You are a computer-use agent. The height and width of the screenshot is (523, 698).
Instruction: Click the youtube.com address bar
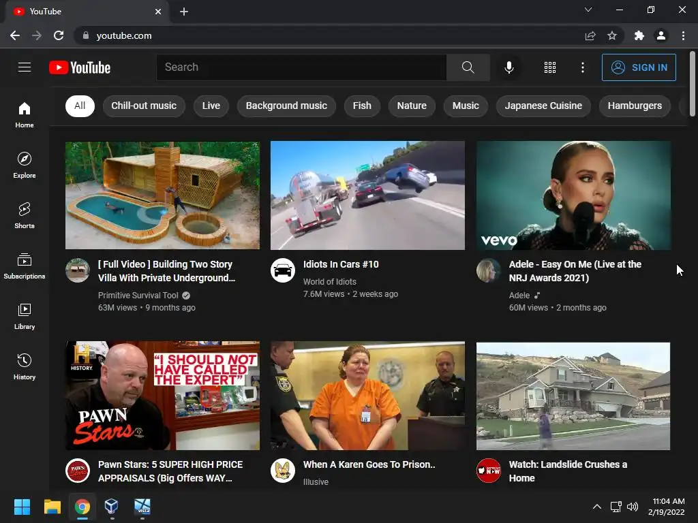click(329, 35)
